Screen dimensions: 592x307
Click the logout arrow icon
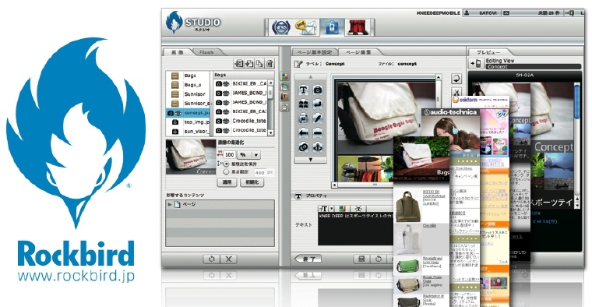tap(569, 12)
